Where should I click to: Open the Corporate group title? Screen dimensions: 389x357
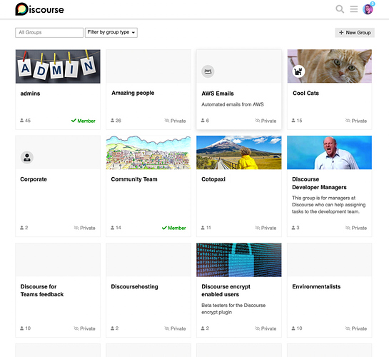point(34,179)
